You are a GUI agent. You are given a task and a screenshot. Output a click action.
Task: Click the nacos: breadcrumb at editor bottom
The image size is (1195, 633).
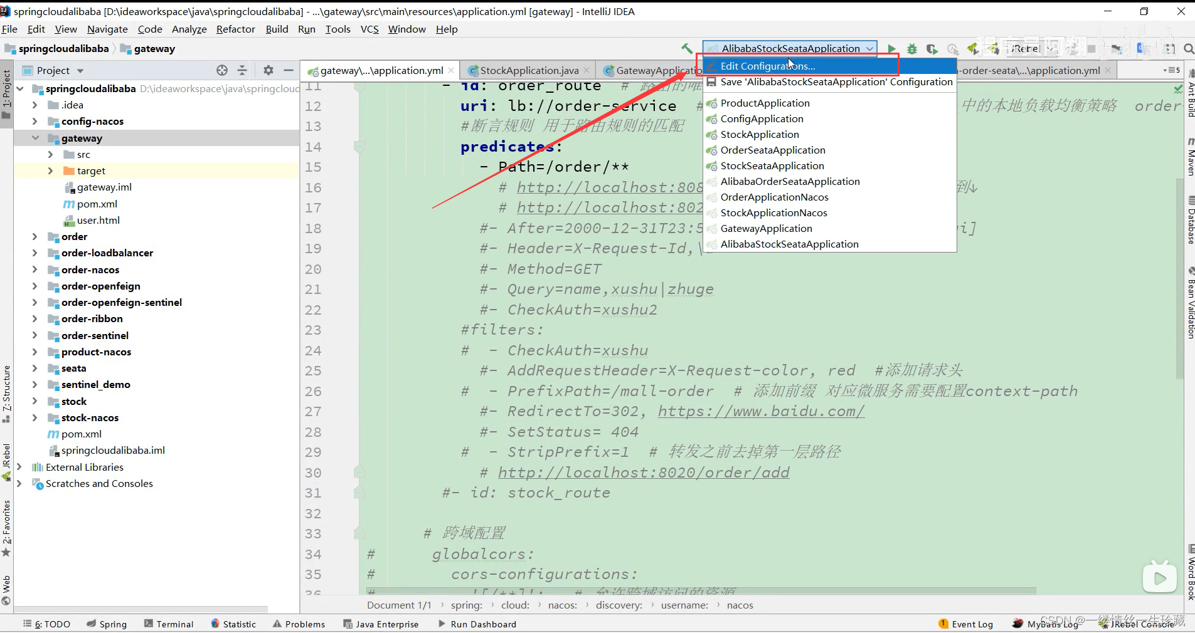click(563, 605)
